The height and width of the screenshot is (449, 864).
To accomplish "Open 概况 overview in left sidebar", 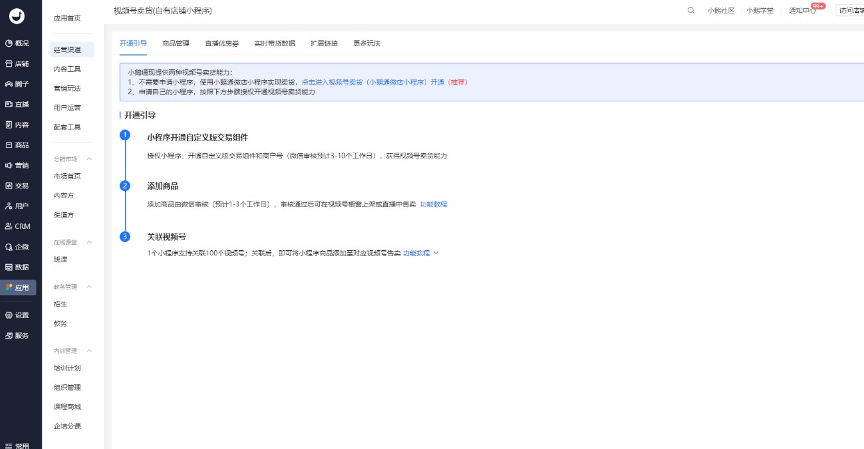I will click(18, 44).
